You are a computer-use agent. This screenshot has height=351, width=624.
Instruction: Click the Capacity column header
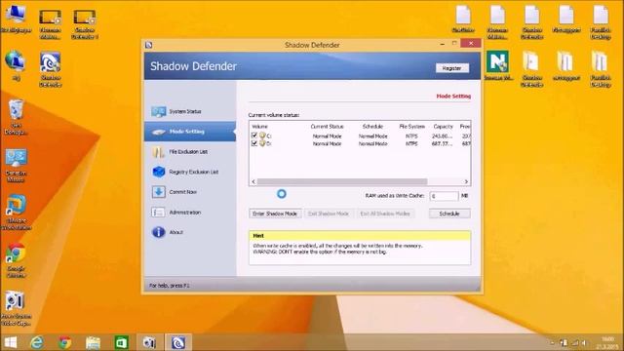point(443,127)
